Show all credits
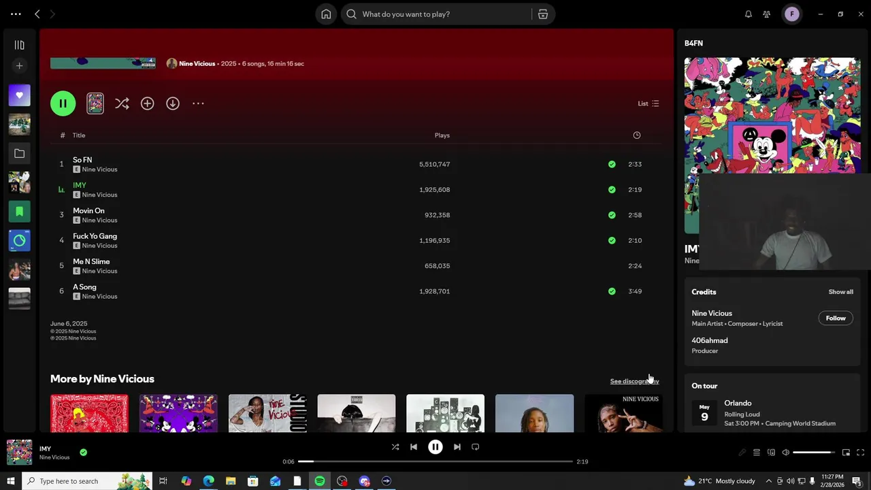This screenshot has height=490, width=871. tap(840, 292)
